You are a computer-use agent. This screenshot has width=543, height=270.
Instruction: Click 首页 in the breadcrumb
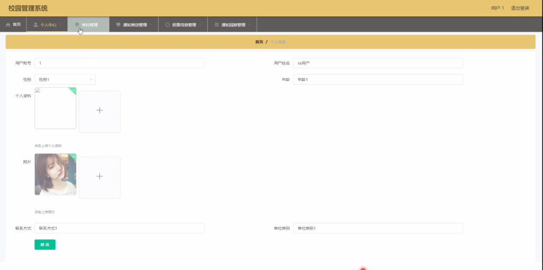pyautogui.click(x=259, y=42)
